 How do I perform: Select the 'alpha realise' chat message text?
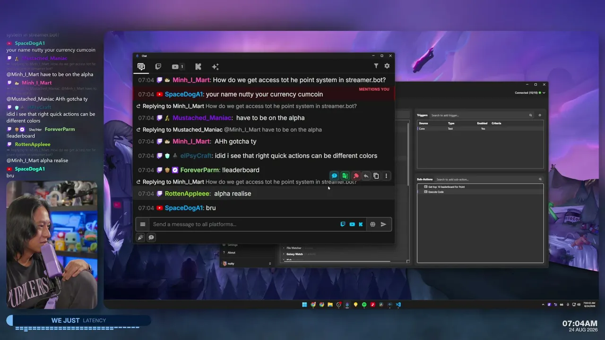(x=233, y=193)
